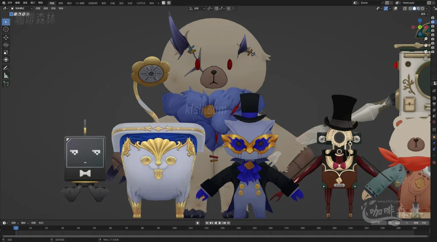Open the orange Object properties tab
Viewport: 437px width, 242px height.
click(x=434, y=137)
